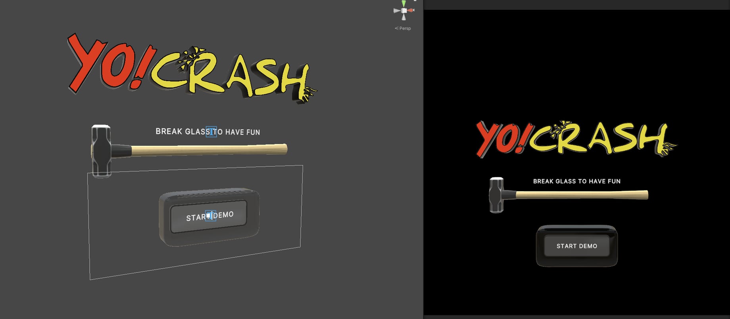730x319 pixels.
Task: Click the START DEMO button in Scene view
Action: click(209, 216)
